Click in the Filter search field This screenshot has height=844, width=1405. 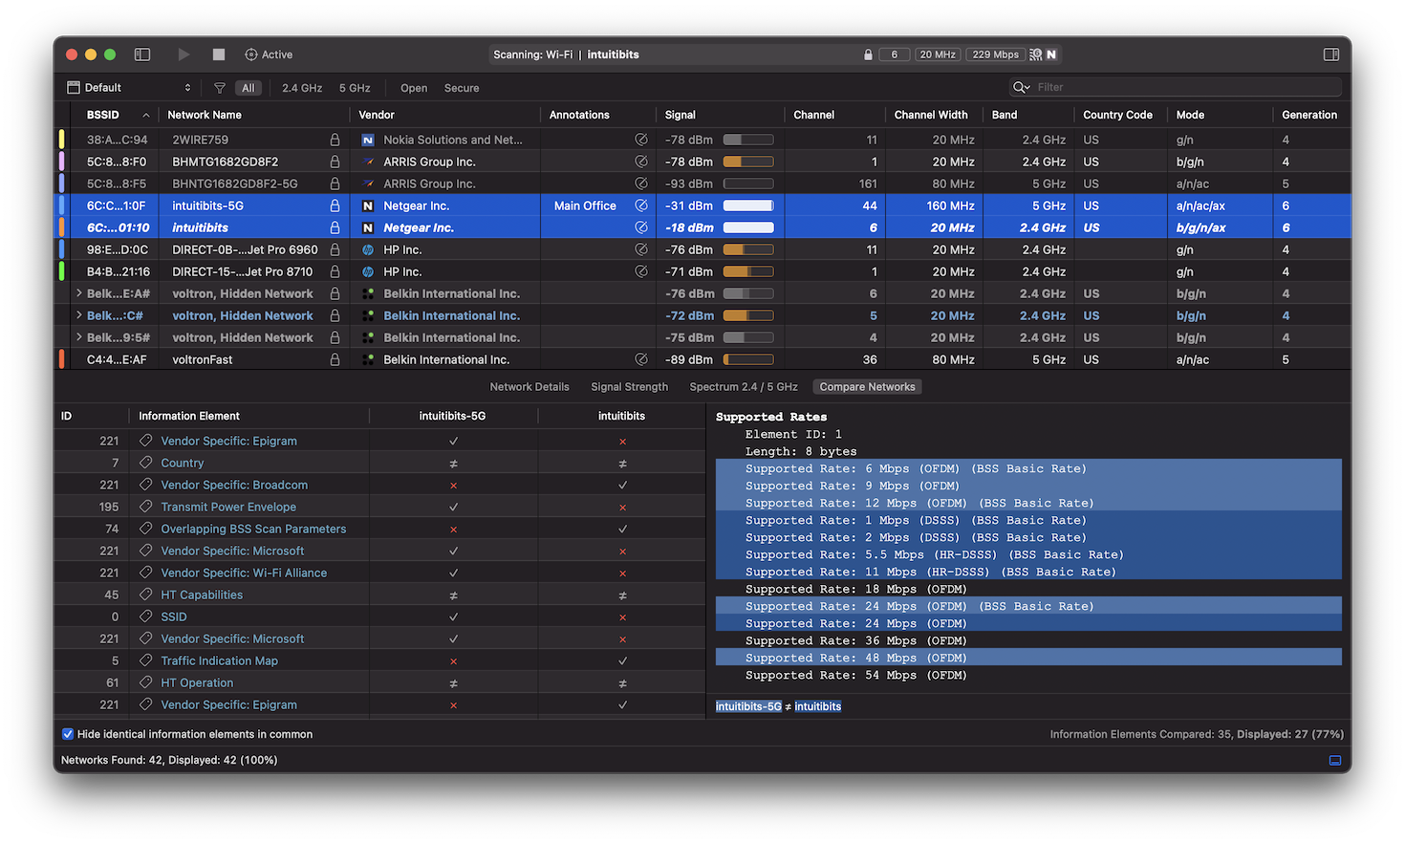[x=1176, y=87]
